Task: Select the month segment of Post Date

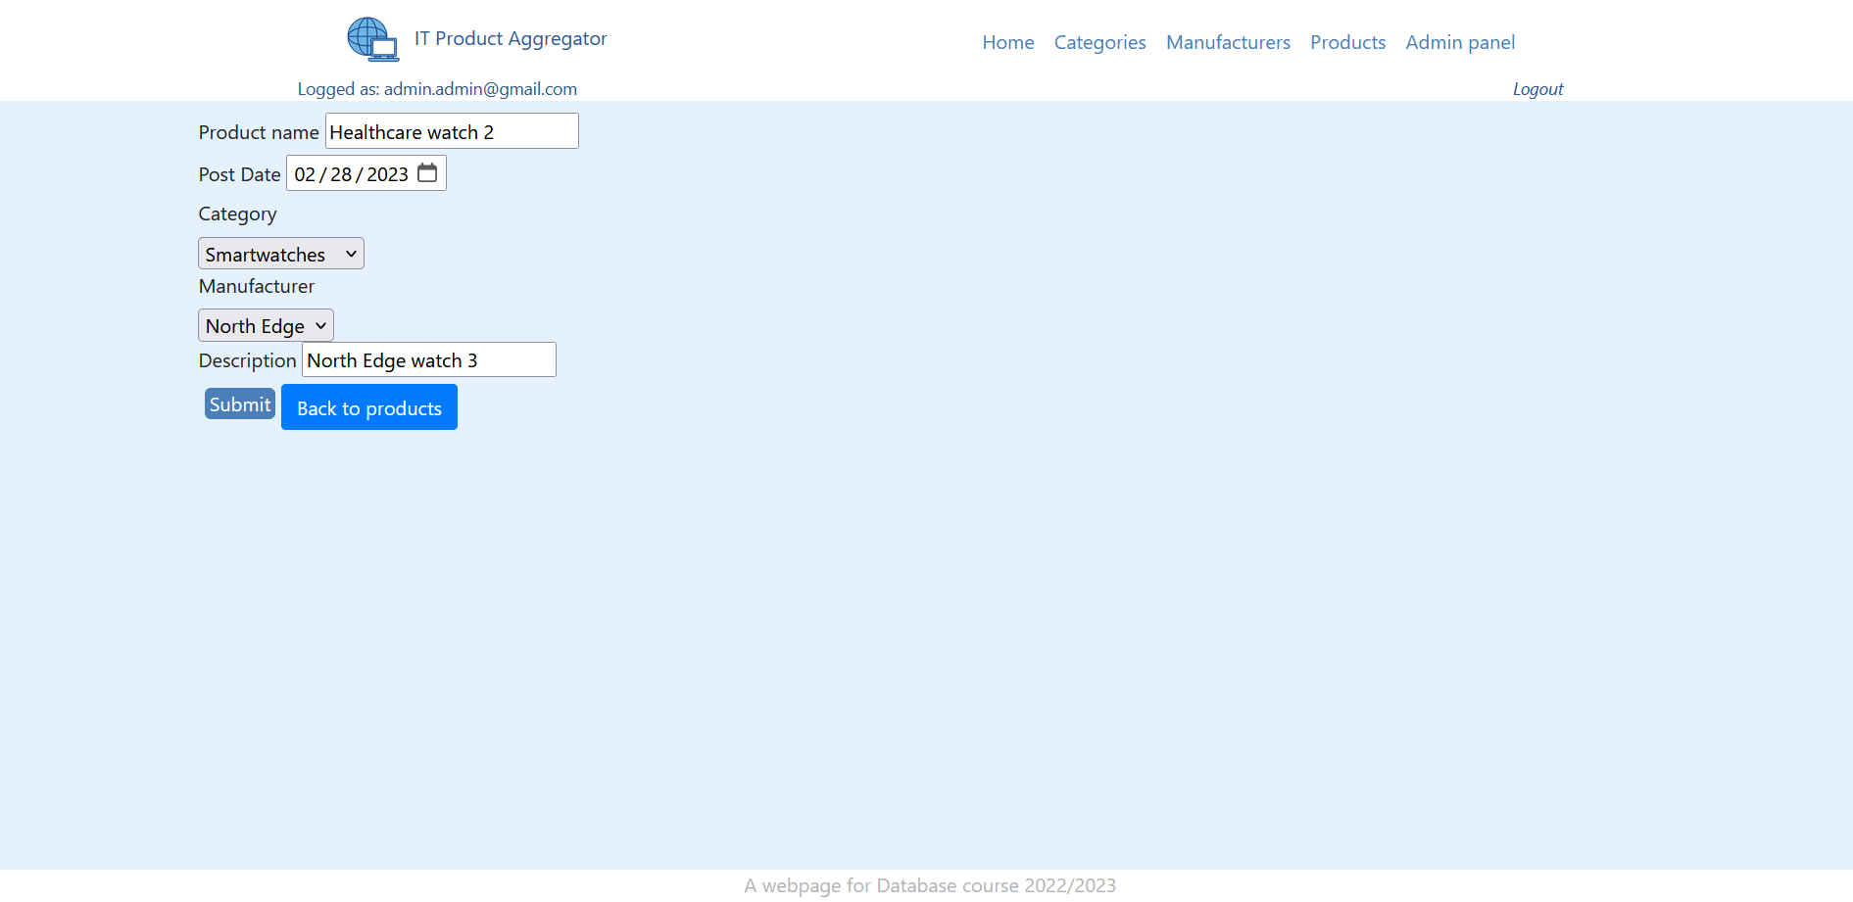Action: pyautogui.click(x=305, y=174)
